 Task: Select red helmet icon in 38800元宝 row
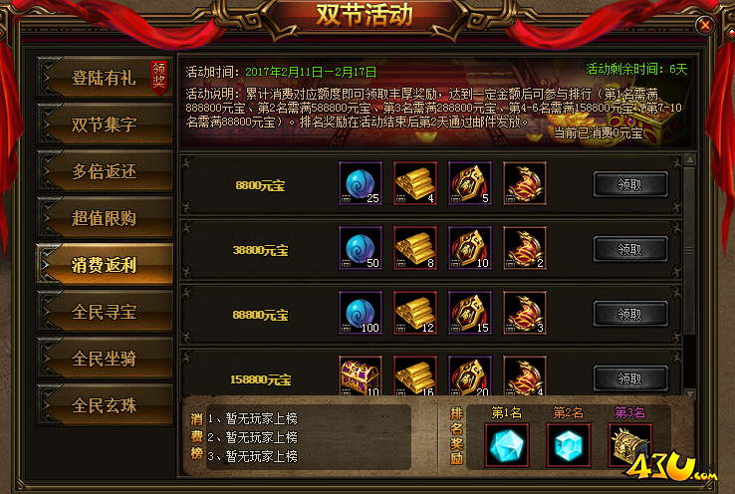[525, 248]
